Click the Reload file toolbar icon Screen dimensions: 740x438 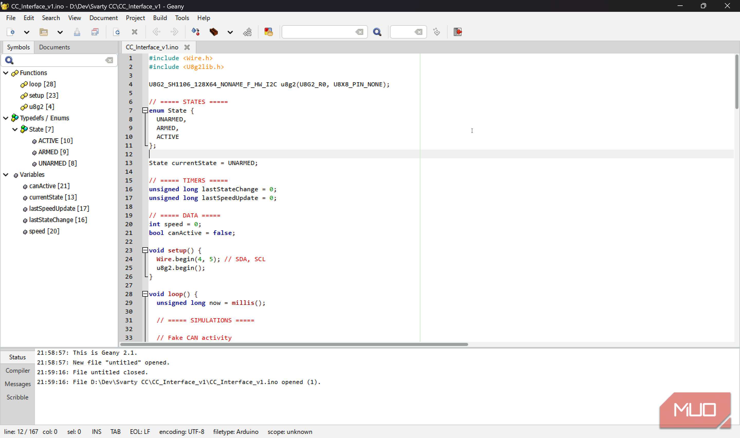point(117,32)
